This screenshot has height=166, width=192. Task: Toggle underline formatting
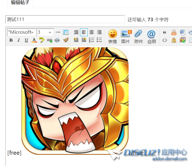pyautogui.click(x=26, y=40)
